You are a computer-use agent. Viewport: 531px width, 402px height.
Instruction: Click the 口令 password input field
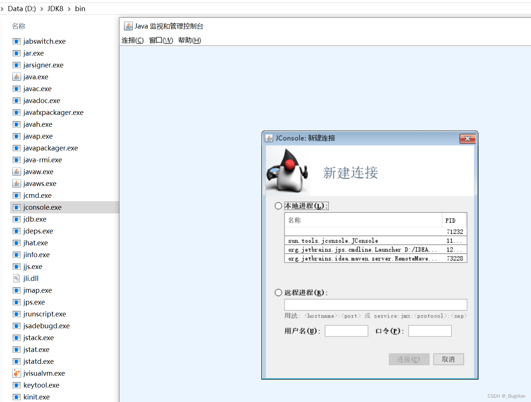click(x=430, y=331)
